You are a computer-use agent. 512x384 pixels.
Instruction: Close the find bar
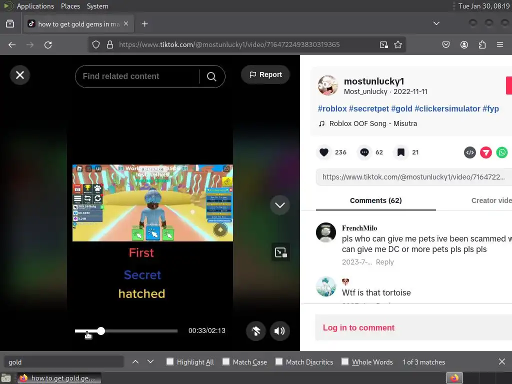[502, 361]
